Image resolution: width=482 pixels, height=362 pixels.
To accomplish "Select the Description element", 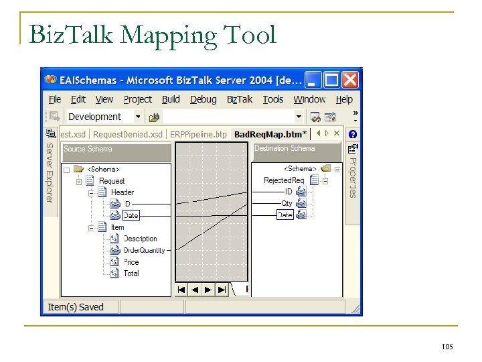I will [140, 239].
